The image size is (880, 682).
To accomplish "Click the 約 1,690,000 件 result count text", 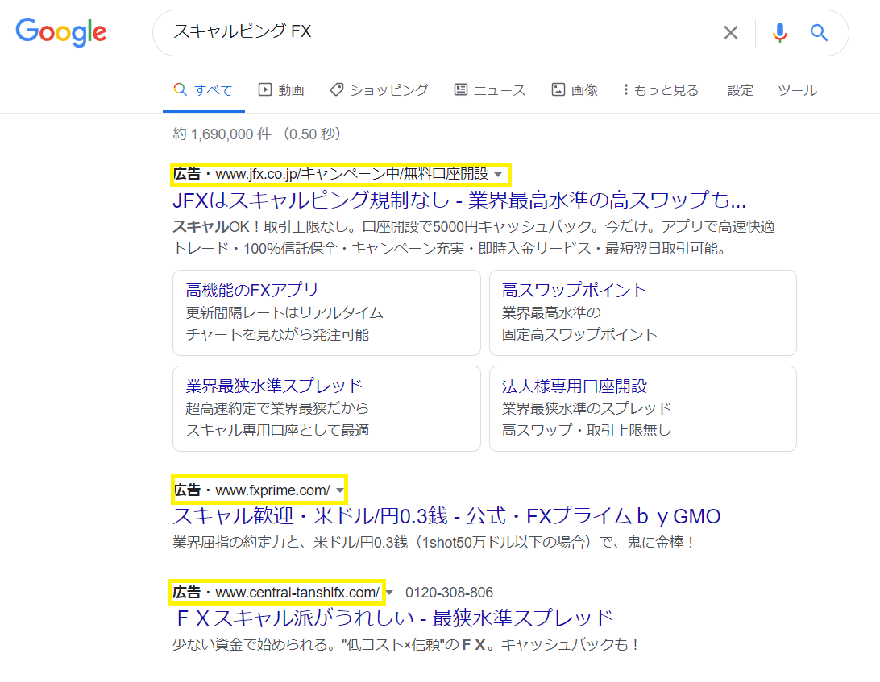I will coord(222,134).
